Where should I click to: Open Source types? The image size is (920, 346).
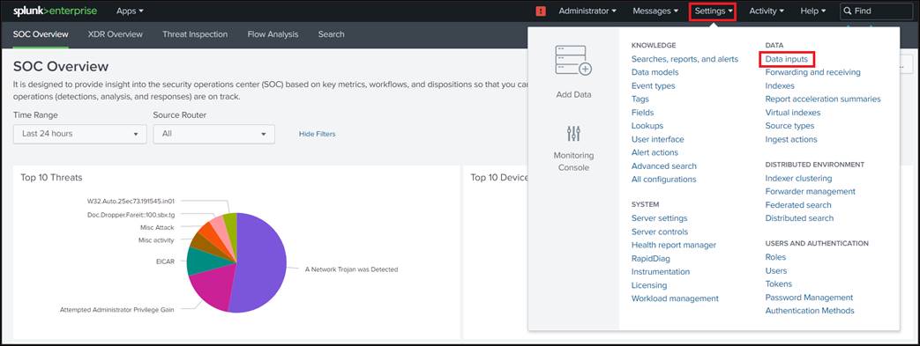pyautogui.click(x=789, y=126)
